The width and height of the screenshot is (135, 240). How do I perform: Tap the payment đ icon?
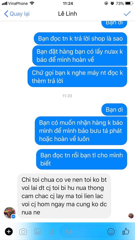coord(52,232)
